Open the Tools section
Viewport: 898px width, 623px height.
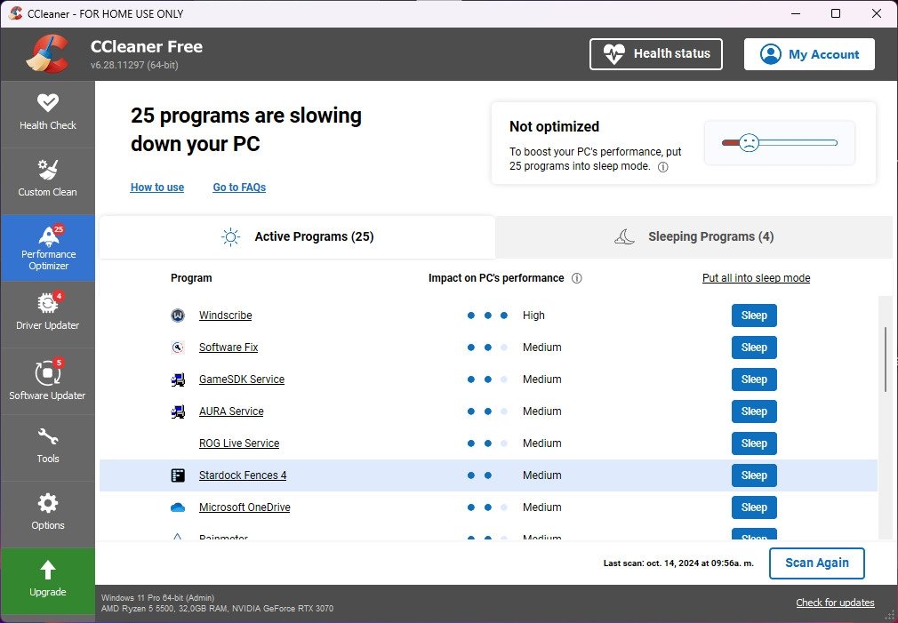47,447
